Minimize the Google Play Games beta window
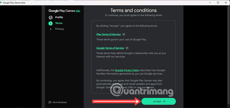Screen dimensions: 230x108 tap(210, 3)
